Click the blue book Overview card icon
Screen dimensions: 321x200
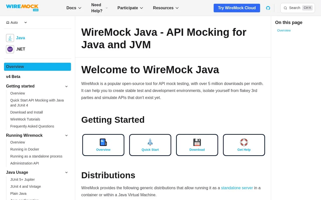click(x=103, y=142)
